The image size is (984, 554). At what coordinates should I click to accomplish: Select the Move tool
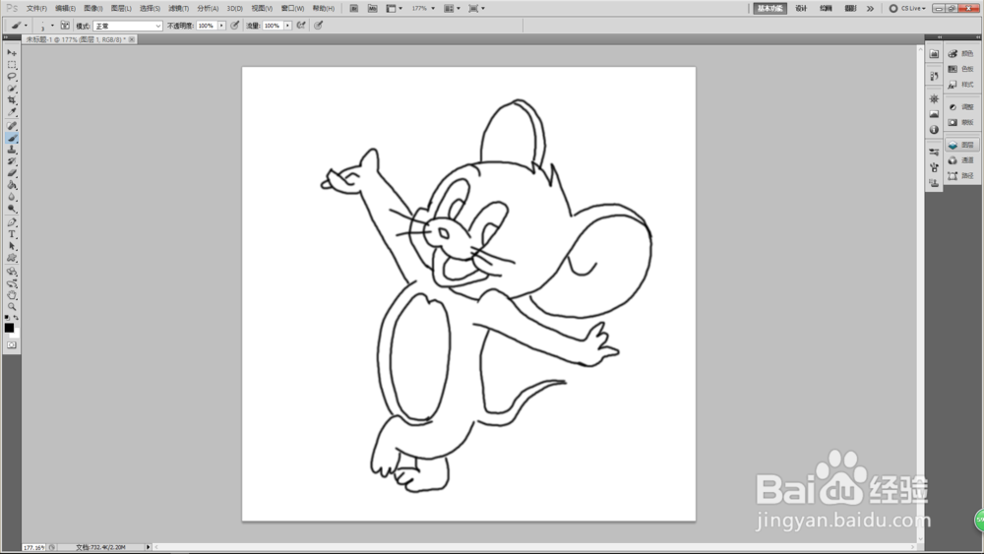(x=11, y=53)
